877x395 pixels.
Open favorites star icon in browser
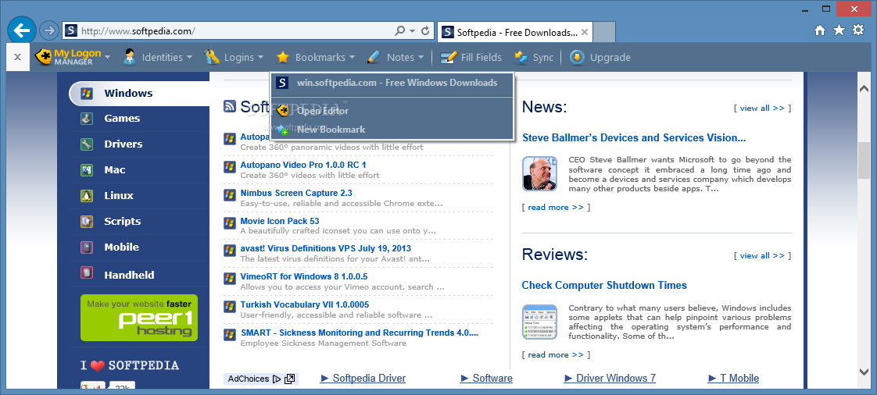tap(839, 30)
